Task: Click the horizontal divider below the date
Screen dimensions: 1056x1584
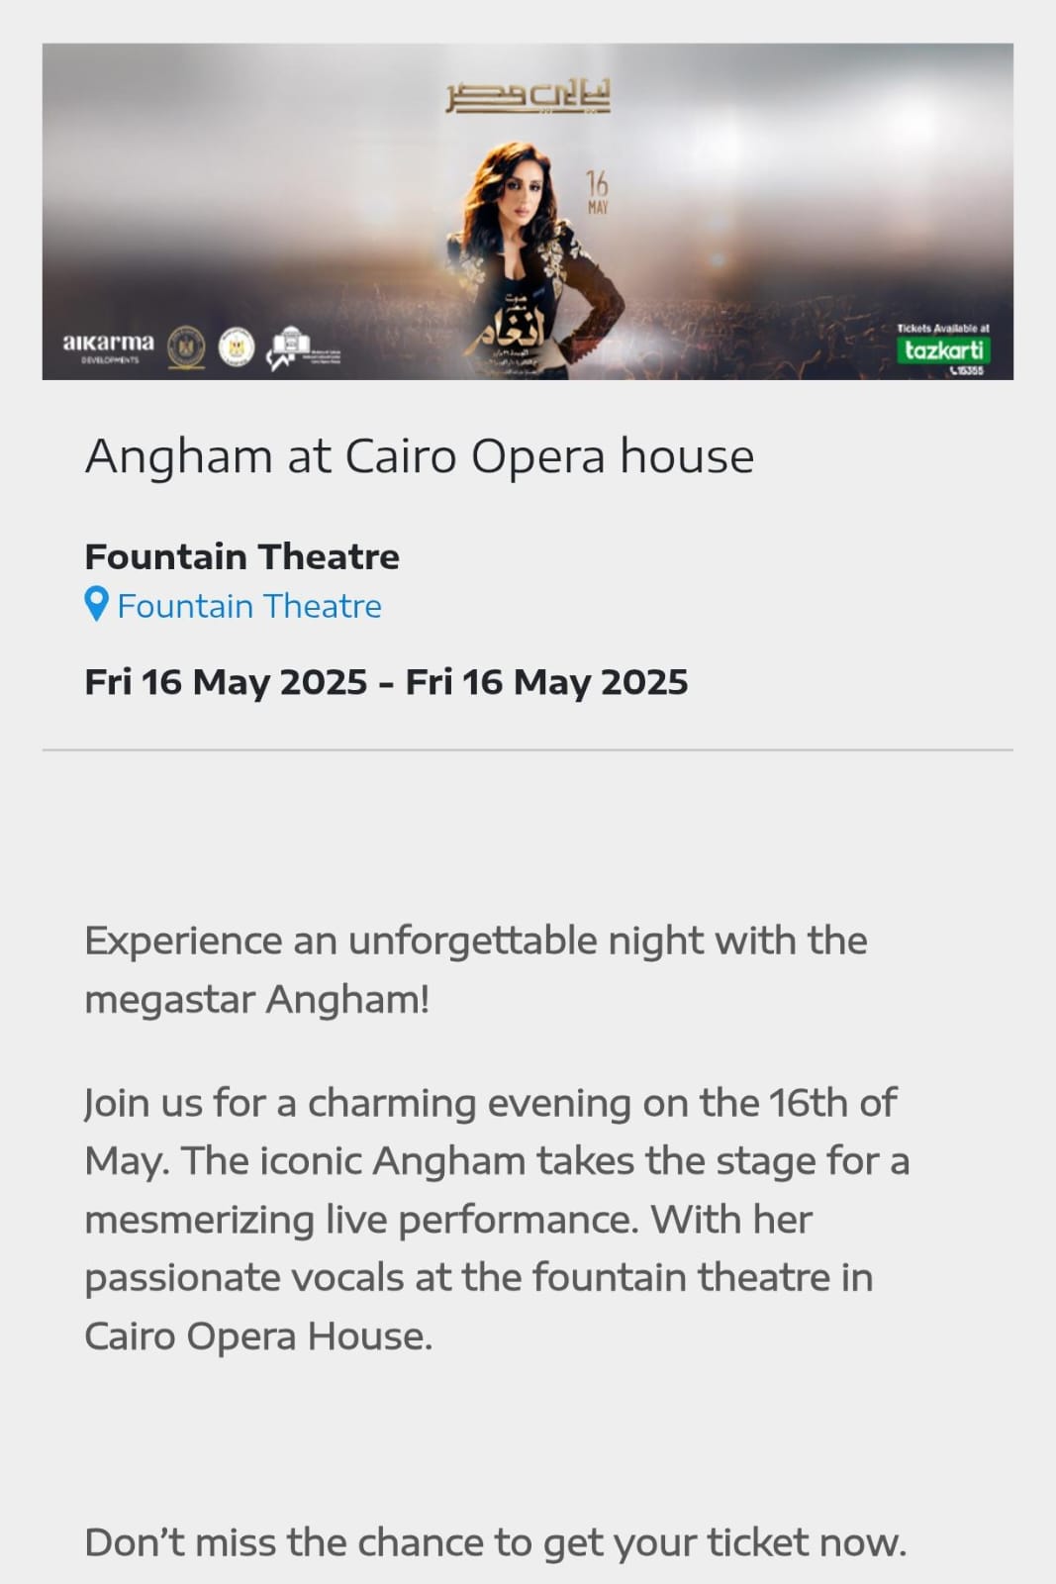Action: pos(528,750)
